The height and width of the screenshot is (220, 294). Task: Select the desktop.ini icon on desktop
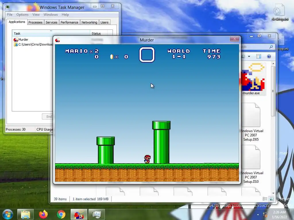pyautogui.click(x=280, y=12)
